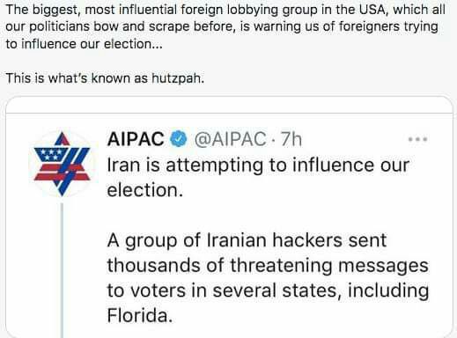Click the 7h tweet timestamp
The image size is (457, 338).
point(291,139)
